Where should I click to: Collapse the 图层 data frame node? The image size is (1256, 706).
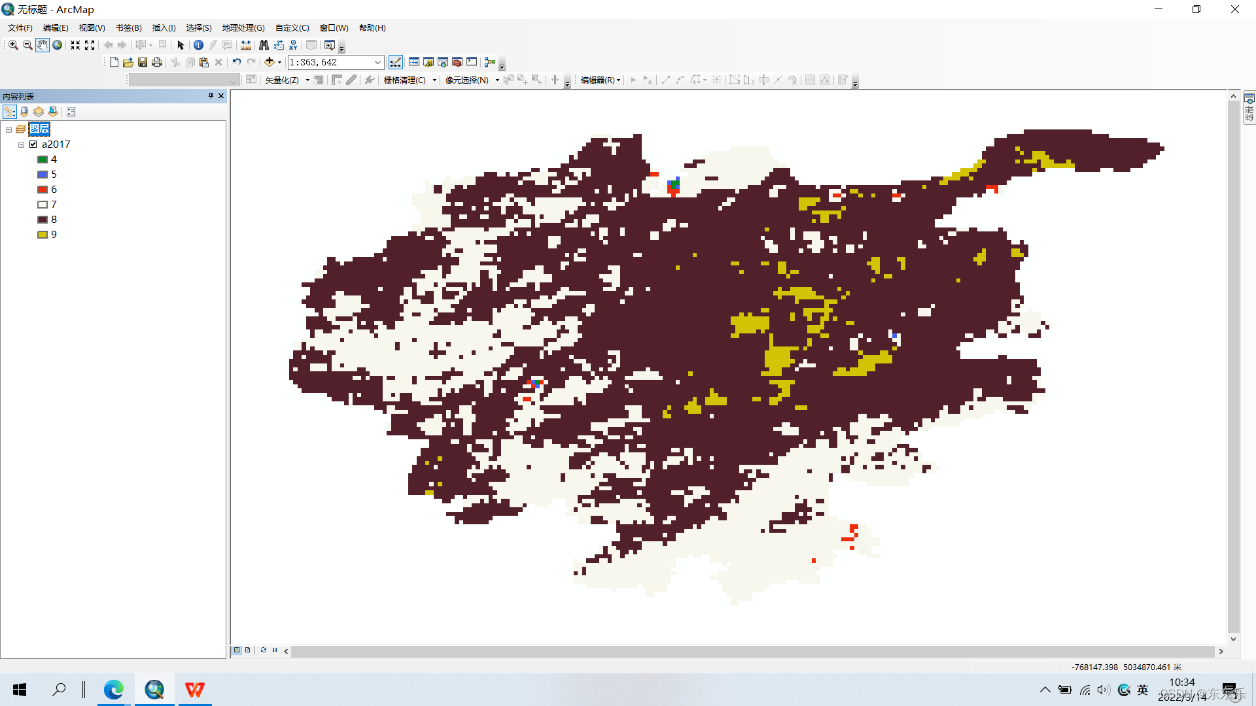(x=9, y=129)
